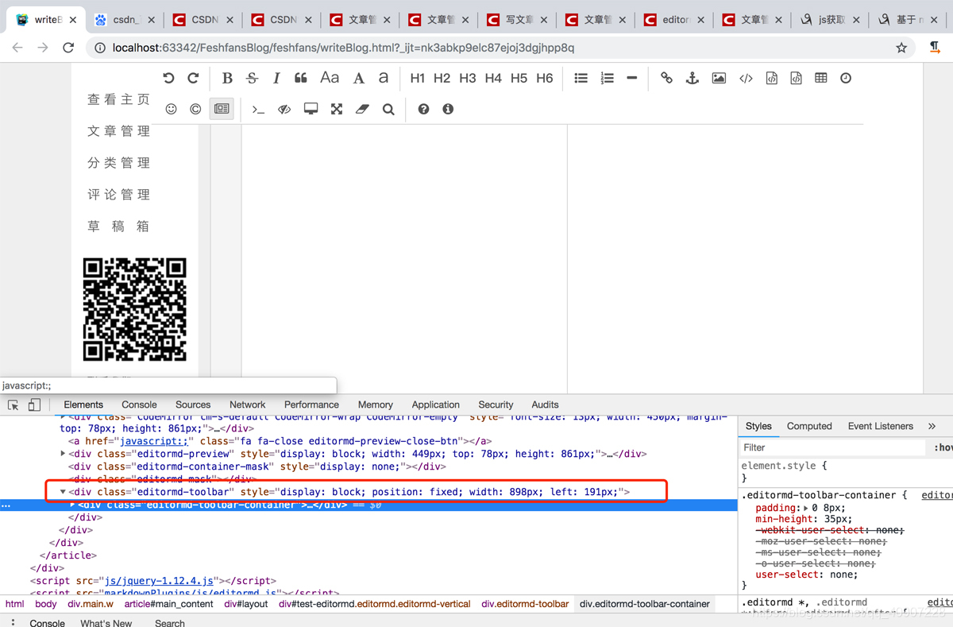
Task: Insert an H1 heading
Action: [x=418, y=78]
